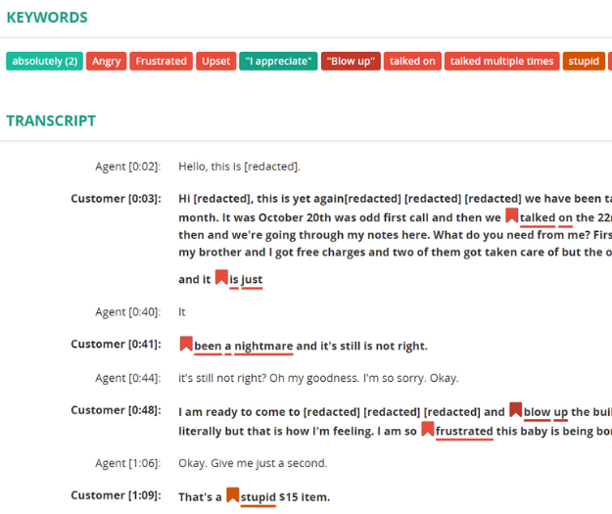Click the agent's single word "It" line
The image size is (612, 514).
coord(182,312)
